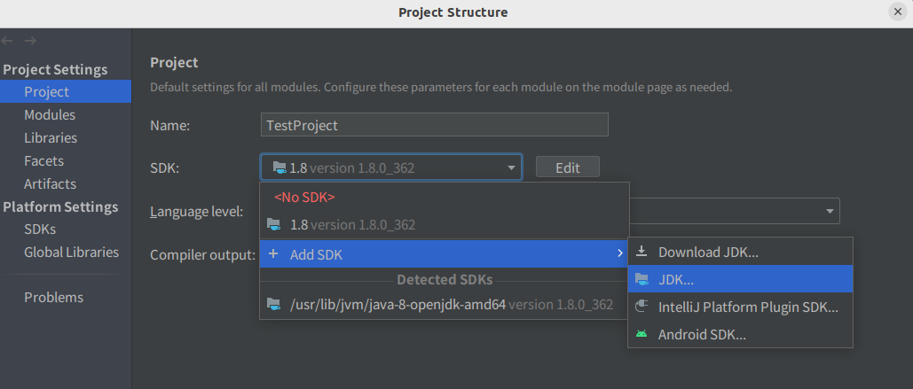Image resolution: width=913 pixels, height=389 pixels.
Task: Select IntelliJ Platform Plugin SDK... entry
Action: 740,307
